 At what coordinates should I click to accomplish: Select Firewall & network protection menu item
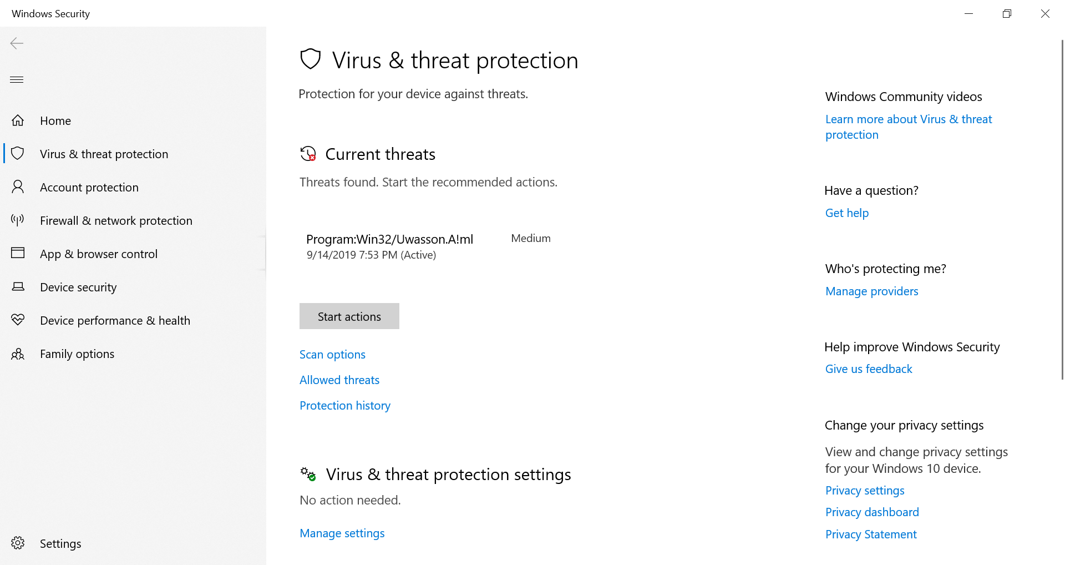(x=116, y=220)
